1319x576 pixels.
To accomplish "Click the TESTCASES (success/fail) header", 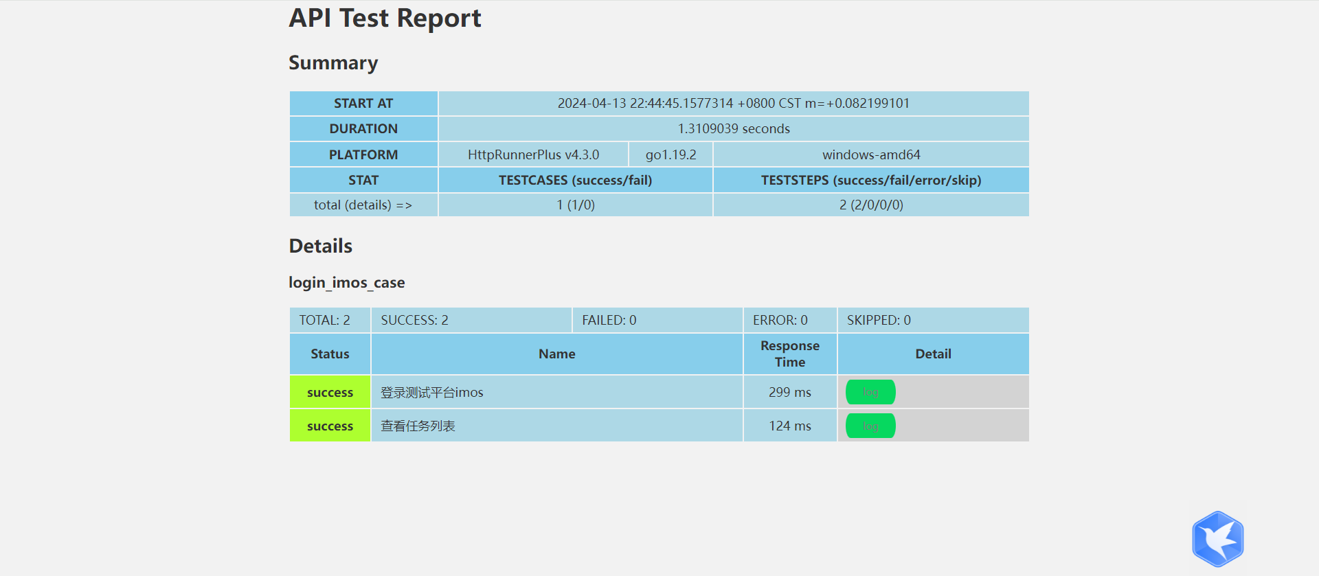I will [x=576, y=180].
